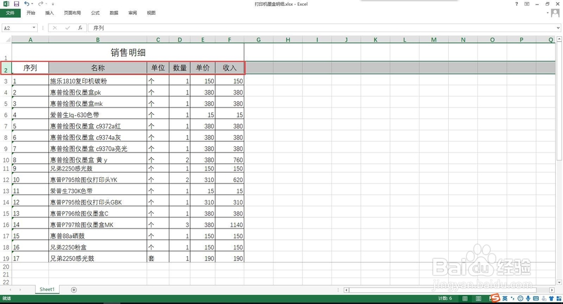Switch to the 页面布局 ribbon tab
The width and height of the screenshot is (563, 304).
click(x=72, y=13)
